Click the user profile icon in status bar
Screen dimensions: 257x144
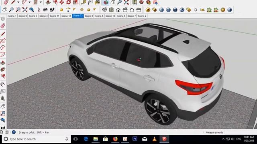[x=7, y=132]
